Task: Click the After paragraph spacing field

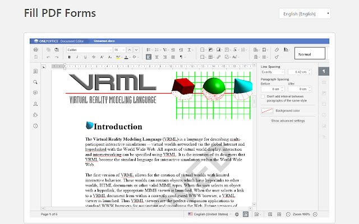Action: [300, 89]
